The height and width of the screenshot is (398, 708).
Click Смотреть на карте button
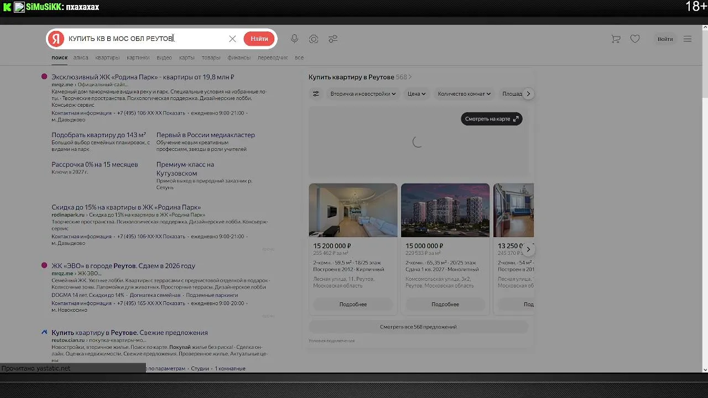[x=492, y=119]
